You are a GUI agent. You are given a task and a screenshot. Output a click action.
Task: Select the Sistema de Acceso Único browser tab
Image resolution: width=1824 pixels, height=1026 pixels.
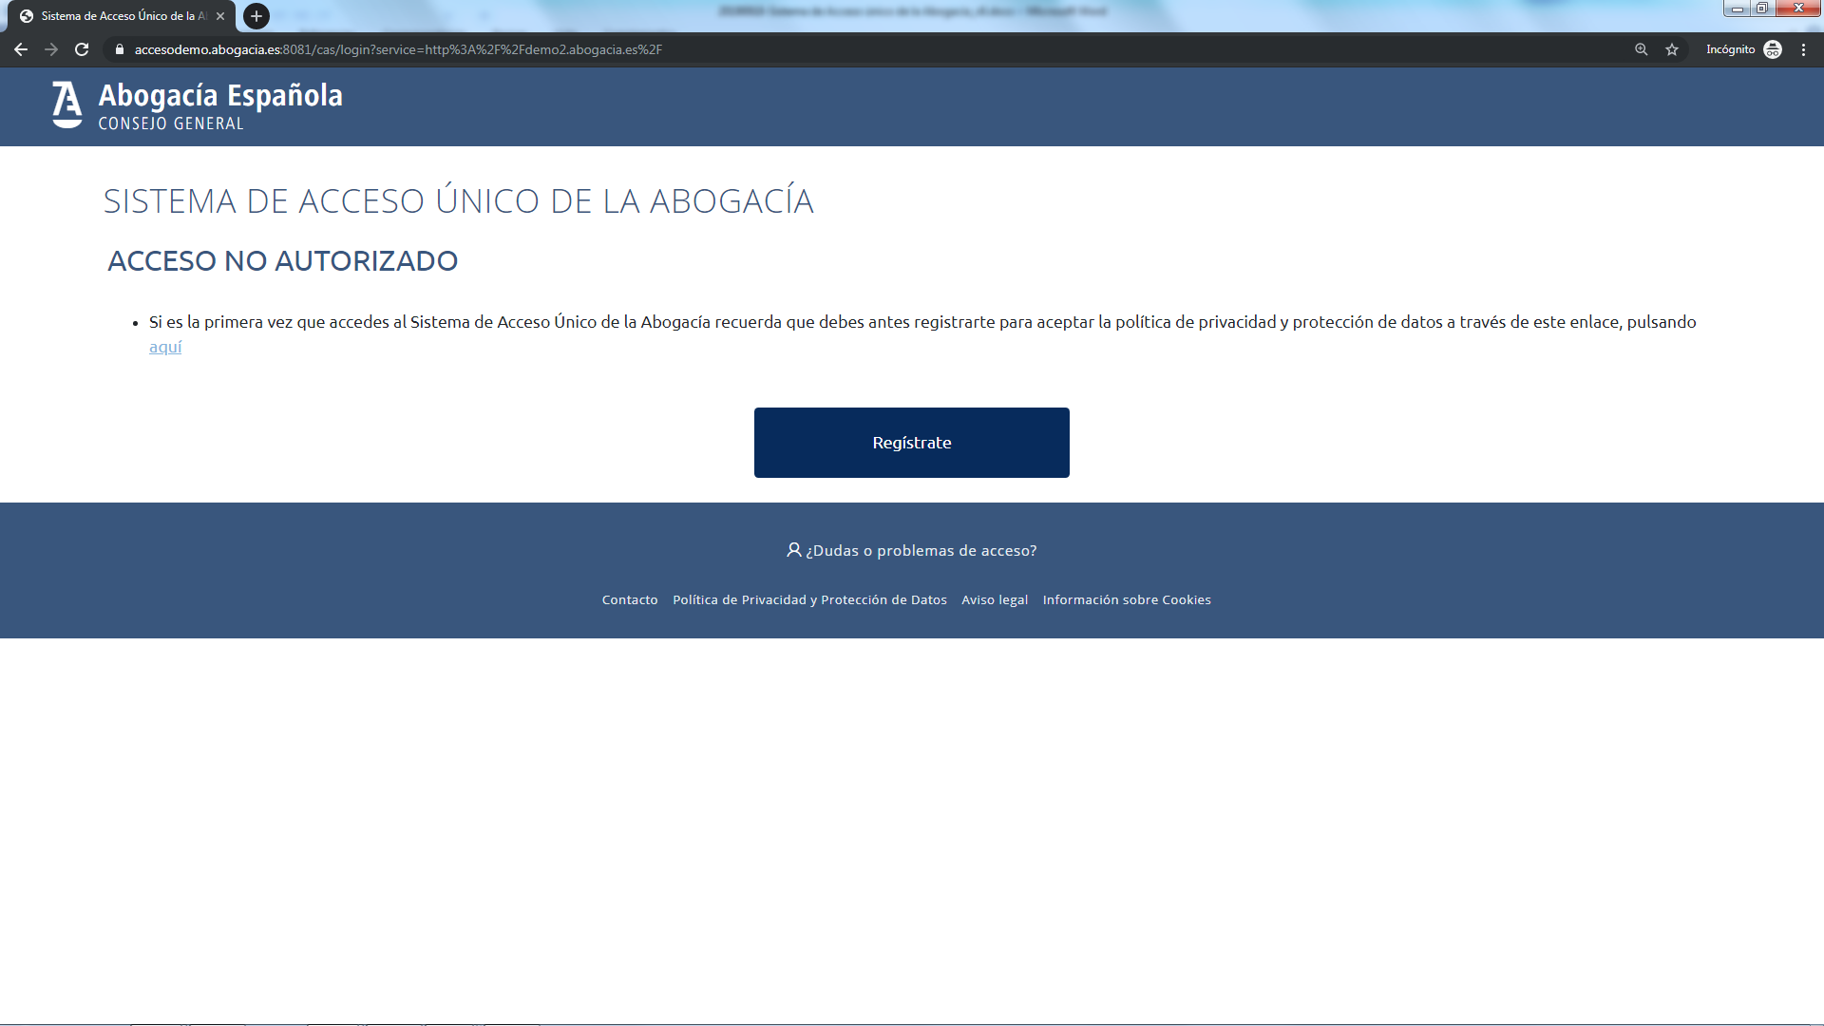click(122, 16)
